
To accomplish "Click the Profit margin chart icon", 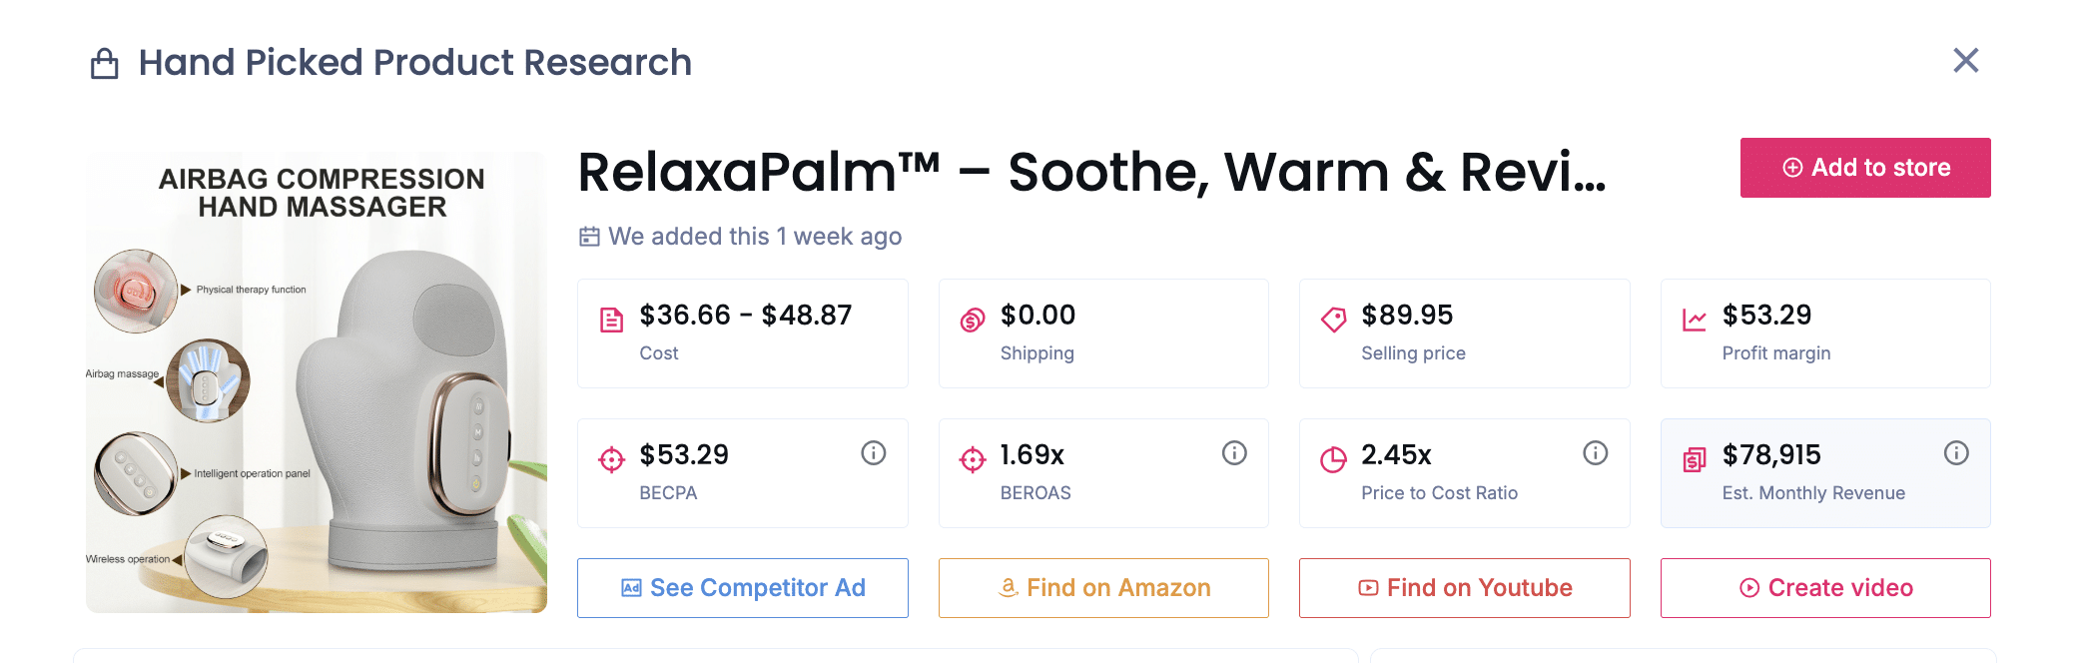I will click(x=1695, y=320).
